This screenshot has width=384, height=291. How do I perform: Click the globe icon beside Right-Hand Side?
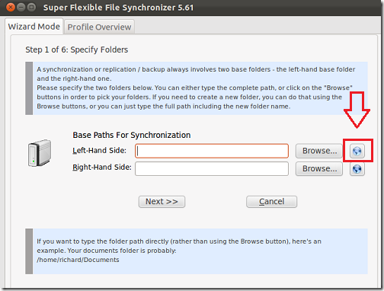[357, 169]
